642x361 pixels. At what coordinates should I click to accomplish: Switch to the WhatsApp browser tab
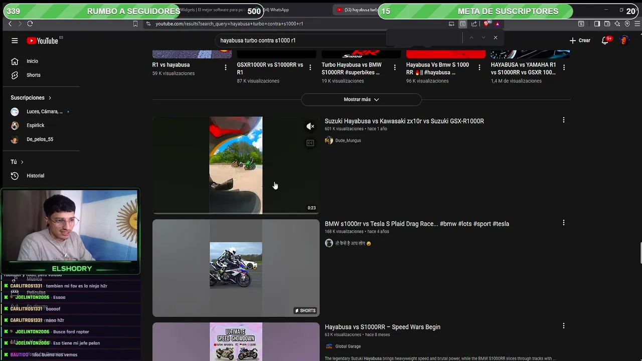[276, 10]
